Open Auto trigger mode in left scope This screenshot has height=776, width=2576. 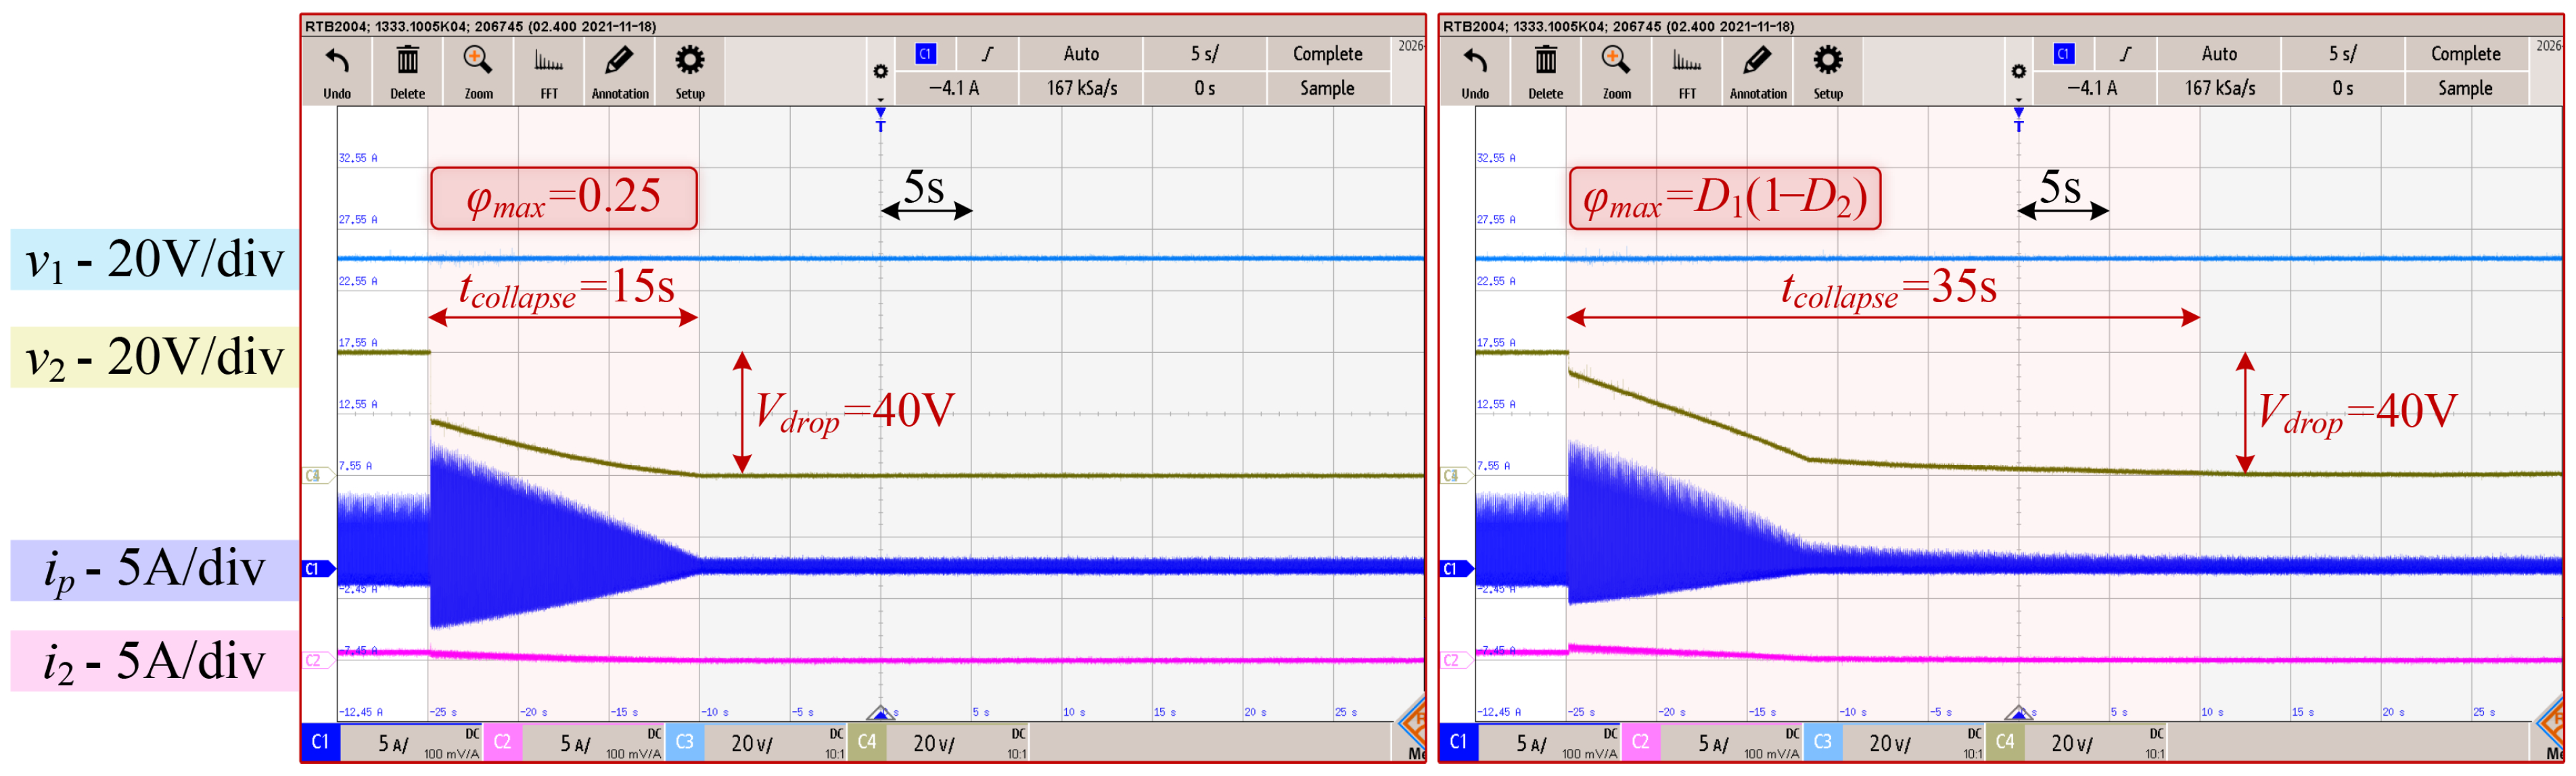pos(1081,54)
